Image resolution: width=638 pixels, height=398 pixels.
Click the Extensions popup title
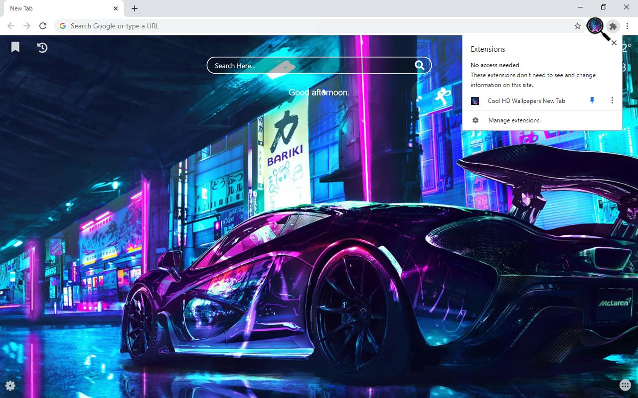(488, 49)
